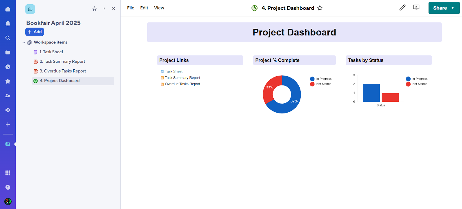Open the Overdue Tasks Report link
Screen dimensions: 462x209
tap(182, 84)
